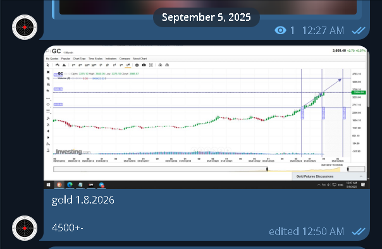
Task: Select horizontal line drawing tool in sidebar
Action: coord(48,99)
